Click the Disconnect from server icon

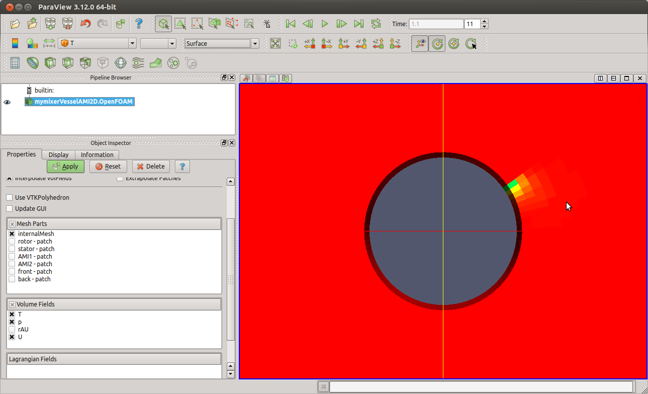coord(67,24)
